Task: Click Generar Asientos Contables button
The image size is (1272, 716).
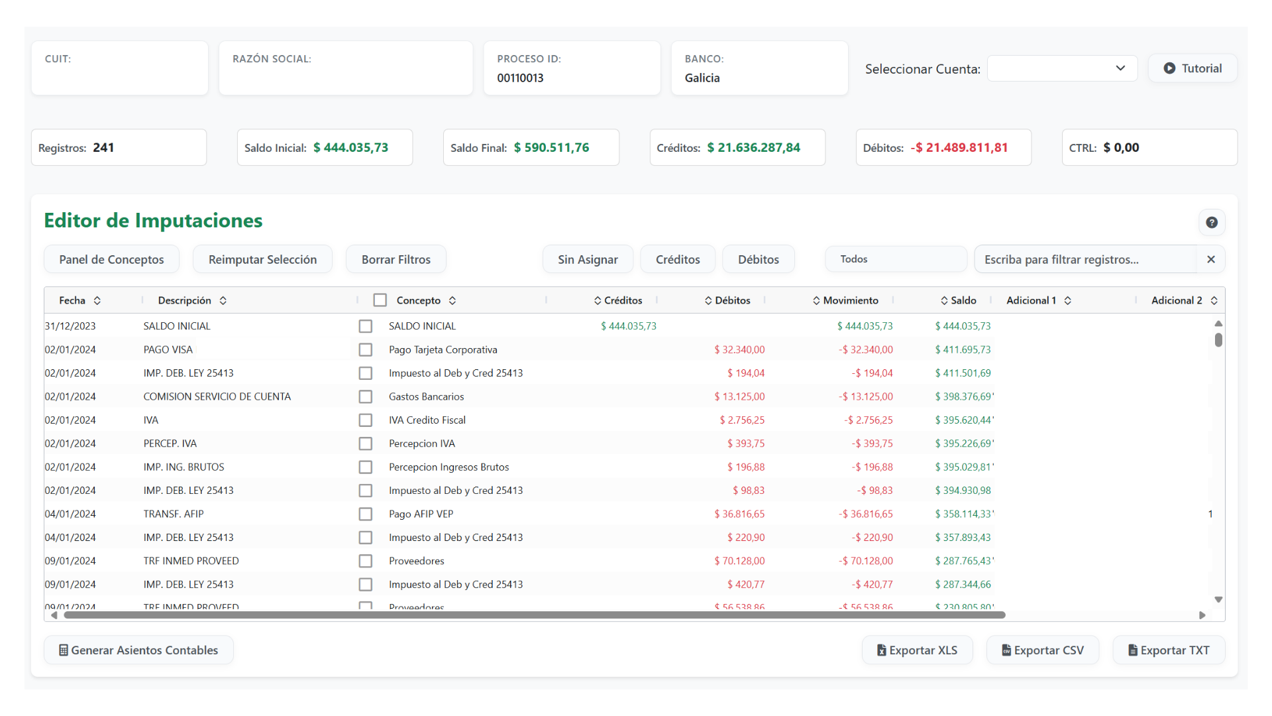Action: (138, 650)
